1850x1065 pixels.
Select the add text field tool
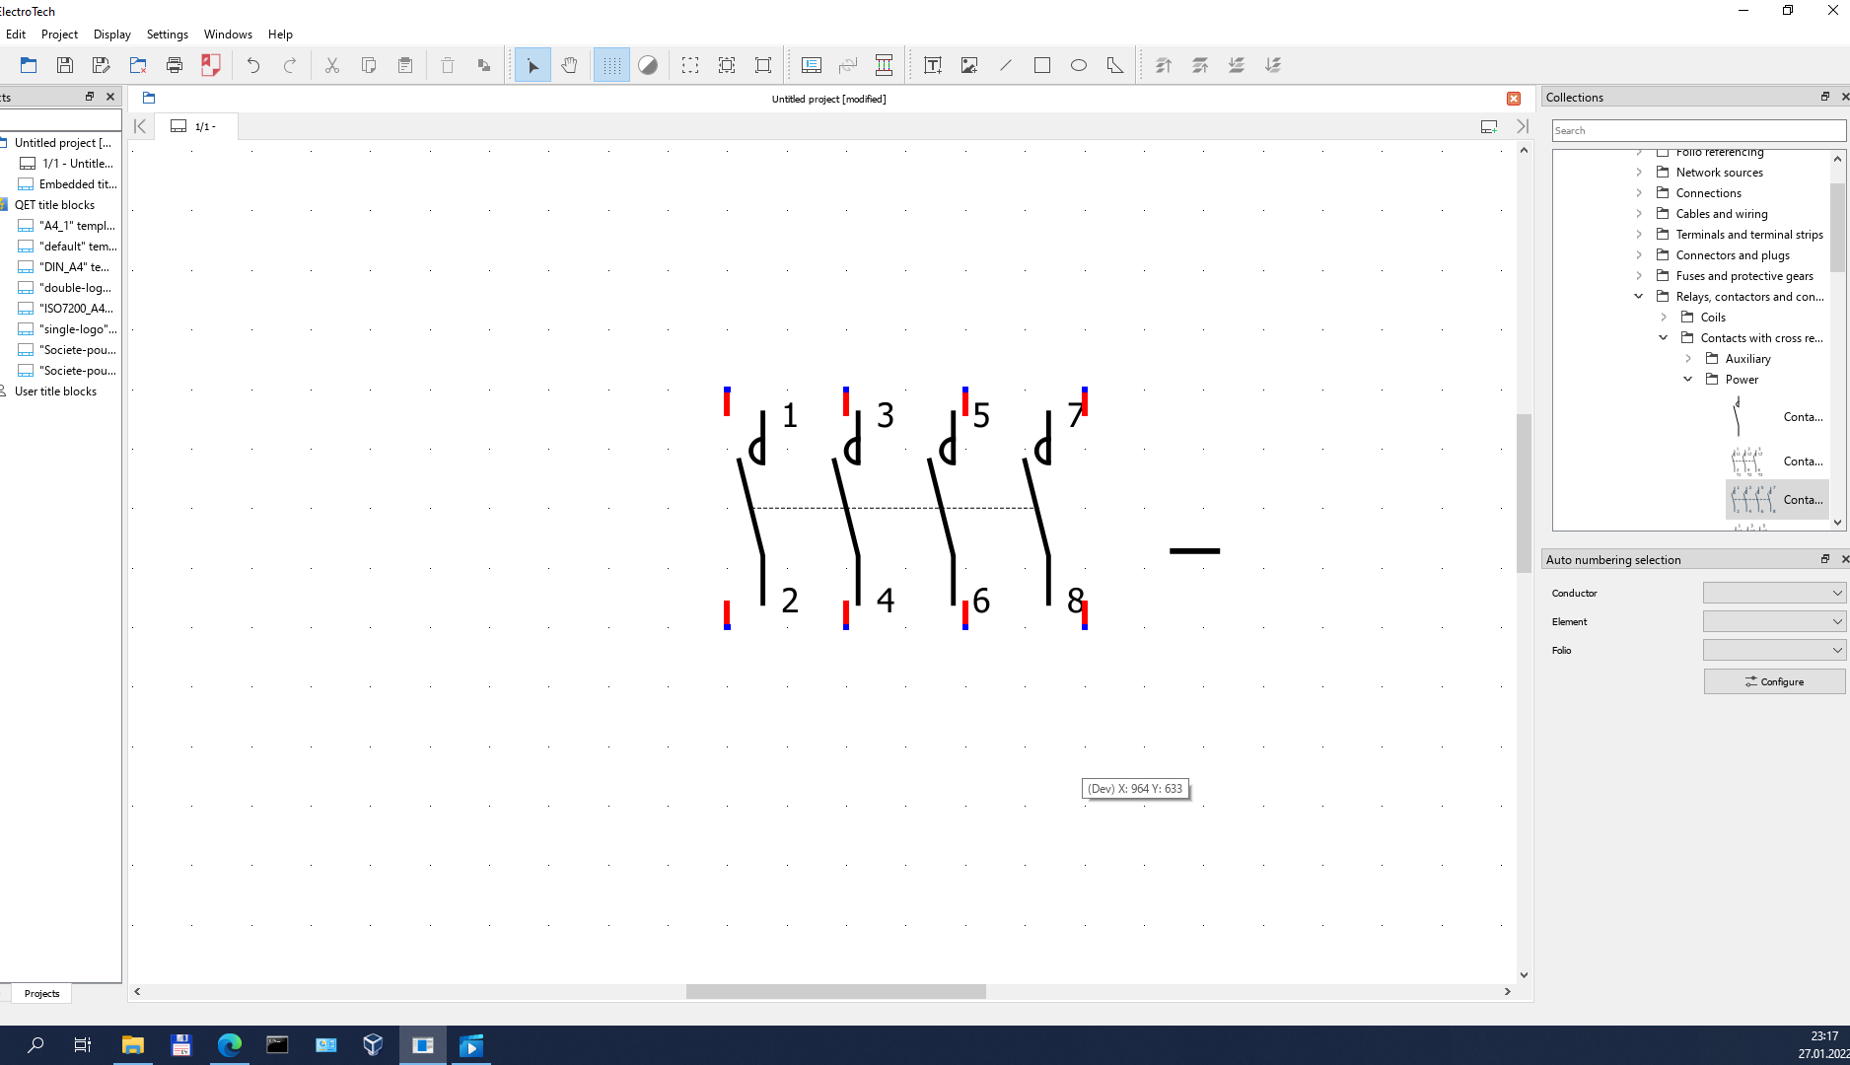932,65
